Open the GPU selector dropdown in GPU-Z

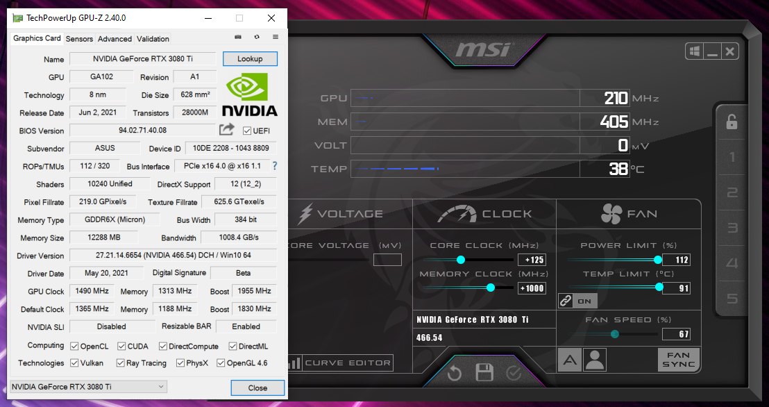88,387
